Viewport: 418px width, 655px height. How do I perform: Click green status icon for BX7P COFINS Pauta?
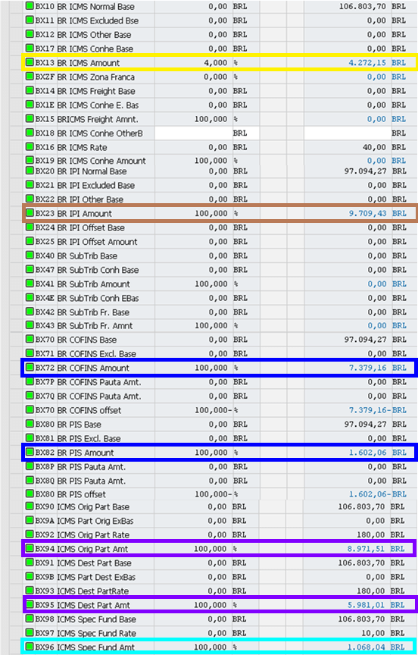click(30, 382)
